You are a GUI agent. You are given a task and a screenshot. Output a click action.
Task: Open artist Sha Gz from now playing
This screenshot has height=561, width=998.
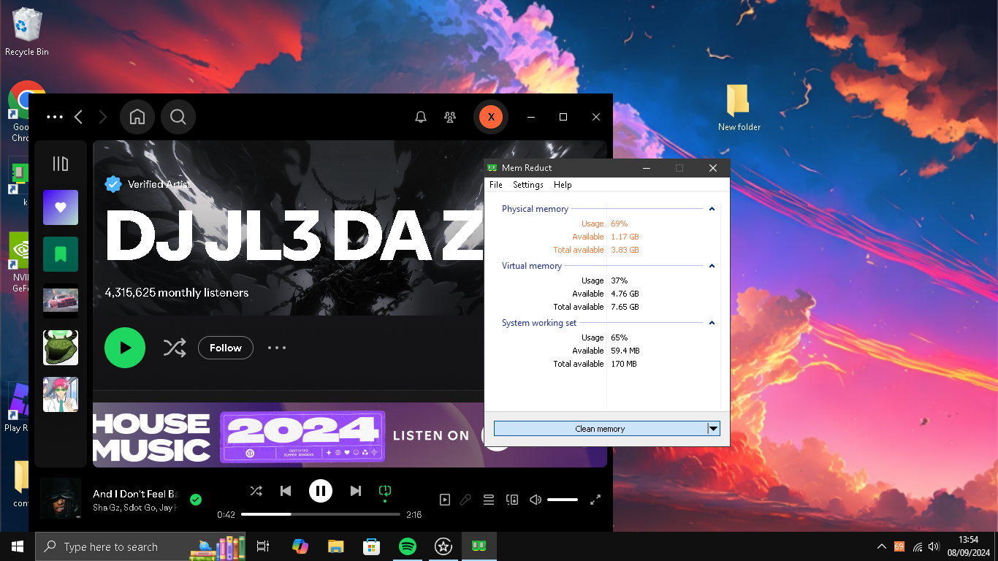pyautogui.click(x=106, y=507)
